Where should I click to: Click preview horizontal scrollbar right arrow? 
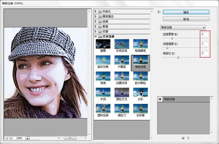tap(86, 138)
